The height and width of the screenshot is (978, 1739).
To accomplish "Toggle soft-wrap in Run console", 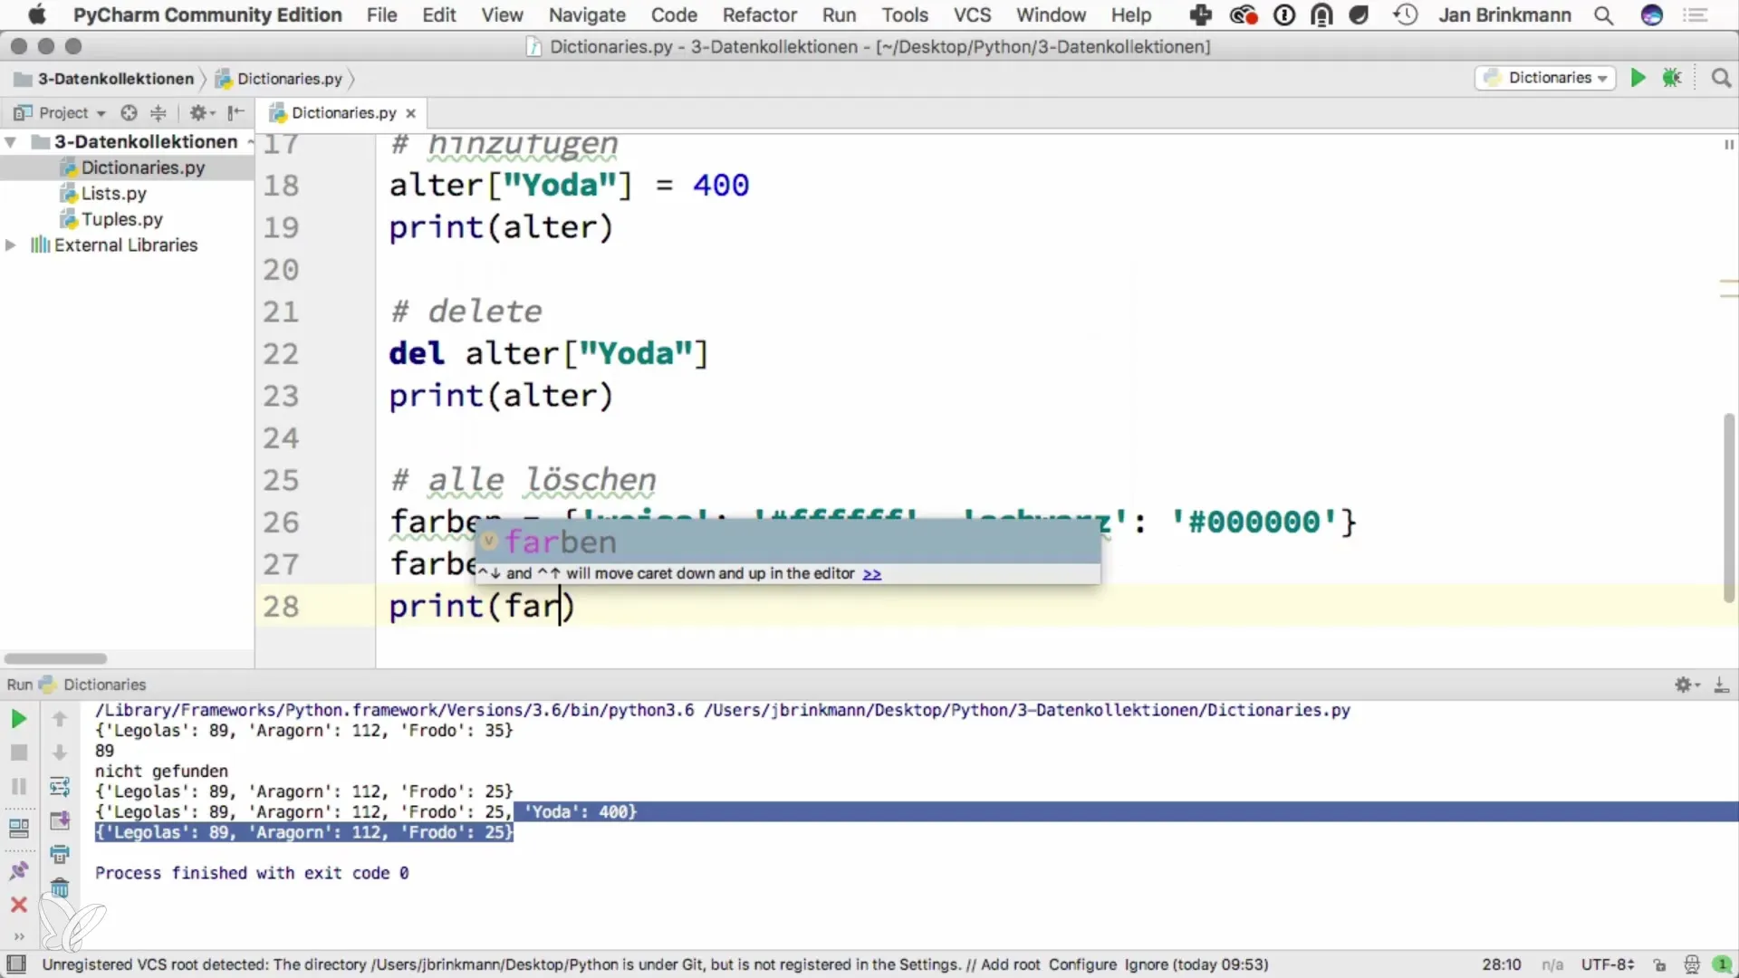I will click(x=60, y=786).
